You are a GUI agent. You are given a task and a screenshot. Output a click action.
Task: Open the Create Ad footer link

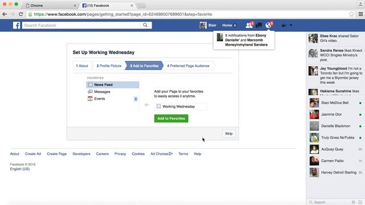[33, 154]
